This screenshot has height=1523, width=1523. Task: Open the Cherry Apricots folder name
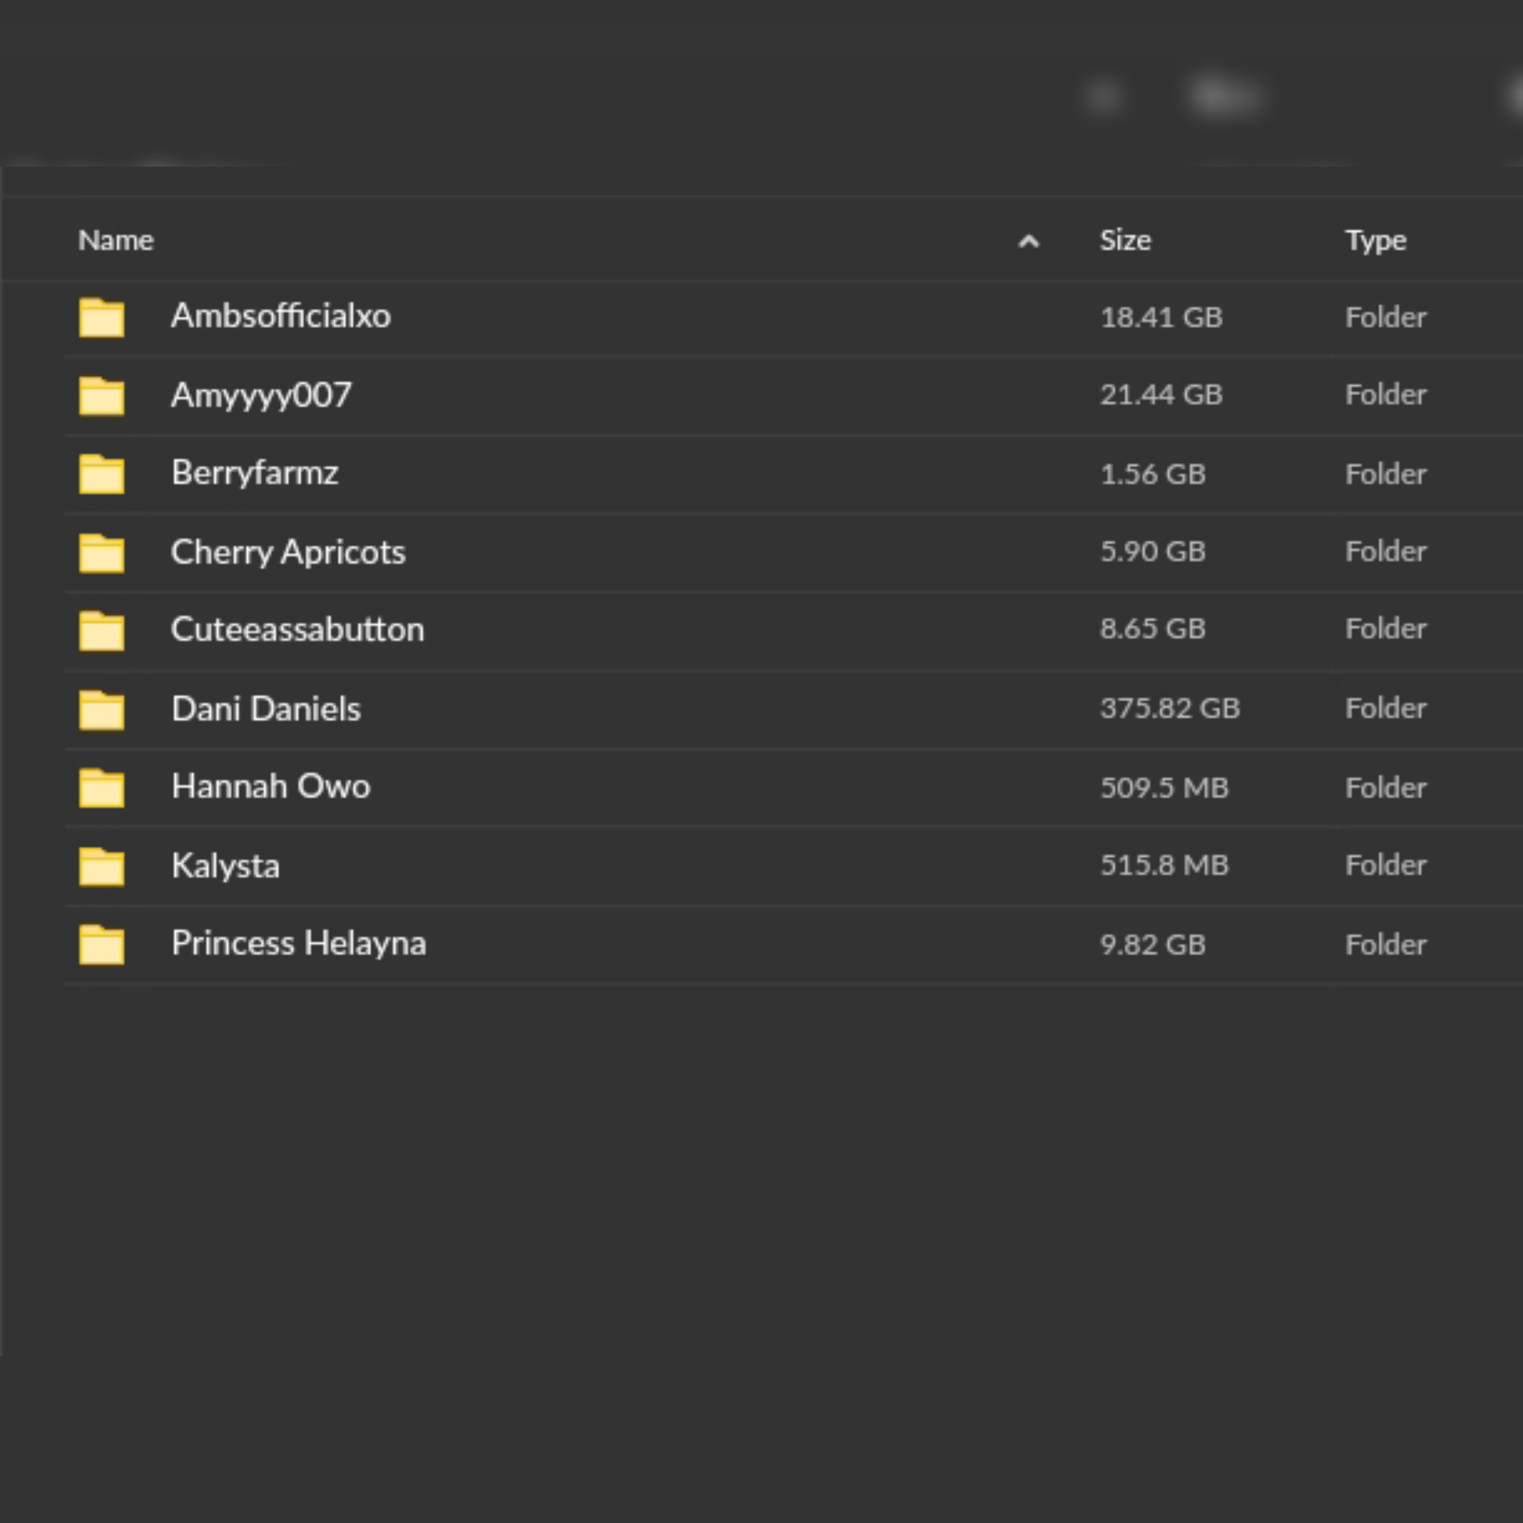point(288,552)
